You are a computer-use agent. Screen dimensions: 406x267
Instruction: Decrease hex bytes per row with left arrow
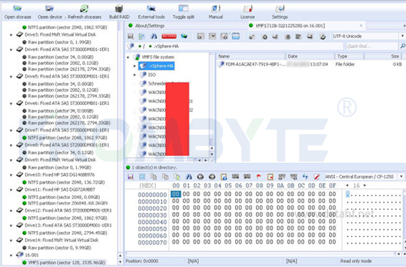[x=347, y=186]
